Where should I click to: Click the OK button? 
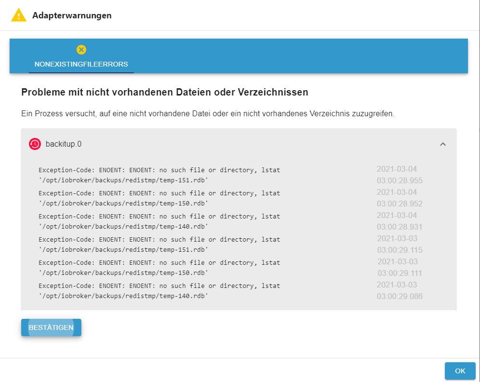(x=460, y=371)
